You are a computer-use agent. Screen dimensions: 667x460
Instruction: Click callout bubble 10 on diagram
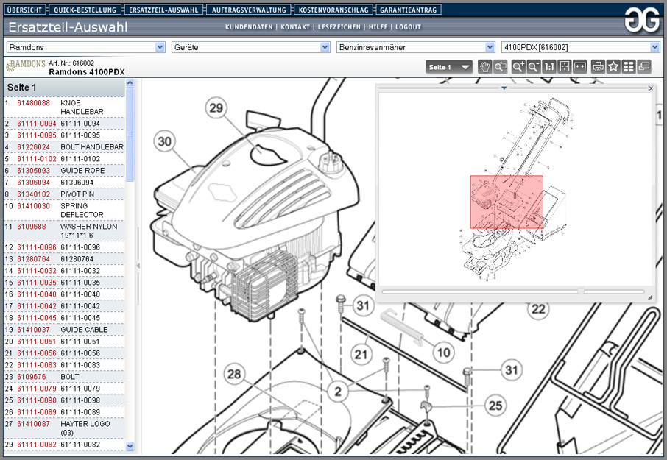pyautogui.click(x=444, y=352)
